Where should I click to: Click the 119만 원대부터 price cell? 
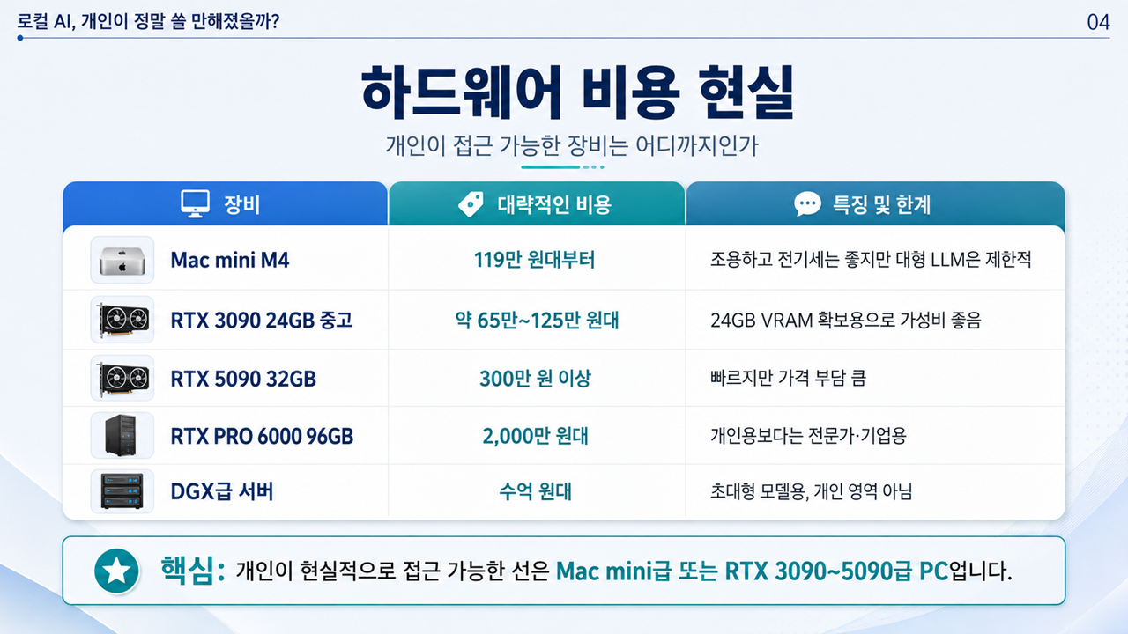click(x=535, y=260)
